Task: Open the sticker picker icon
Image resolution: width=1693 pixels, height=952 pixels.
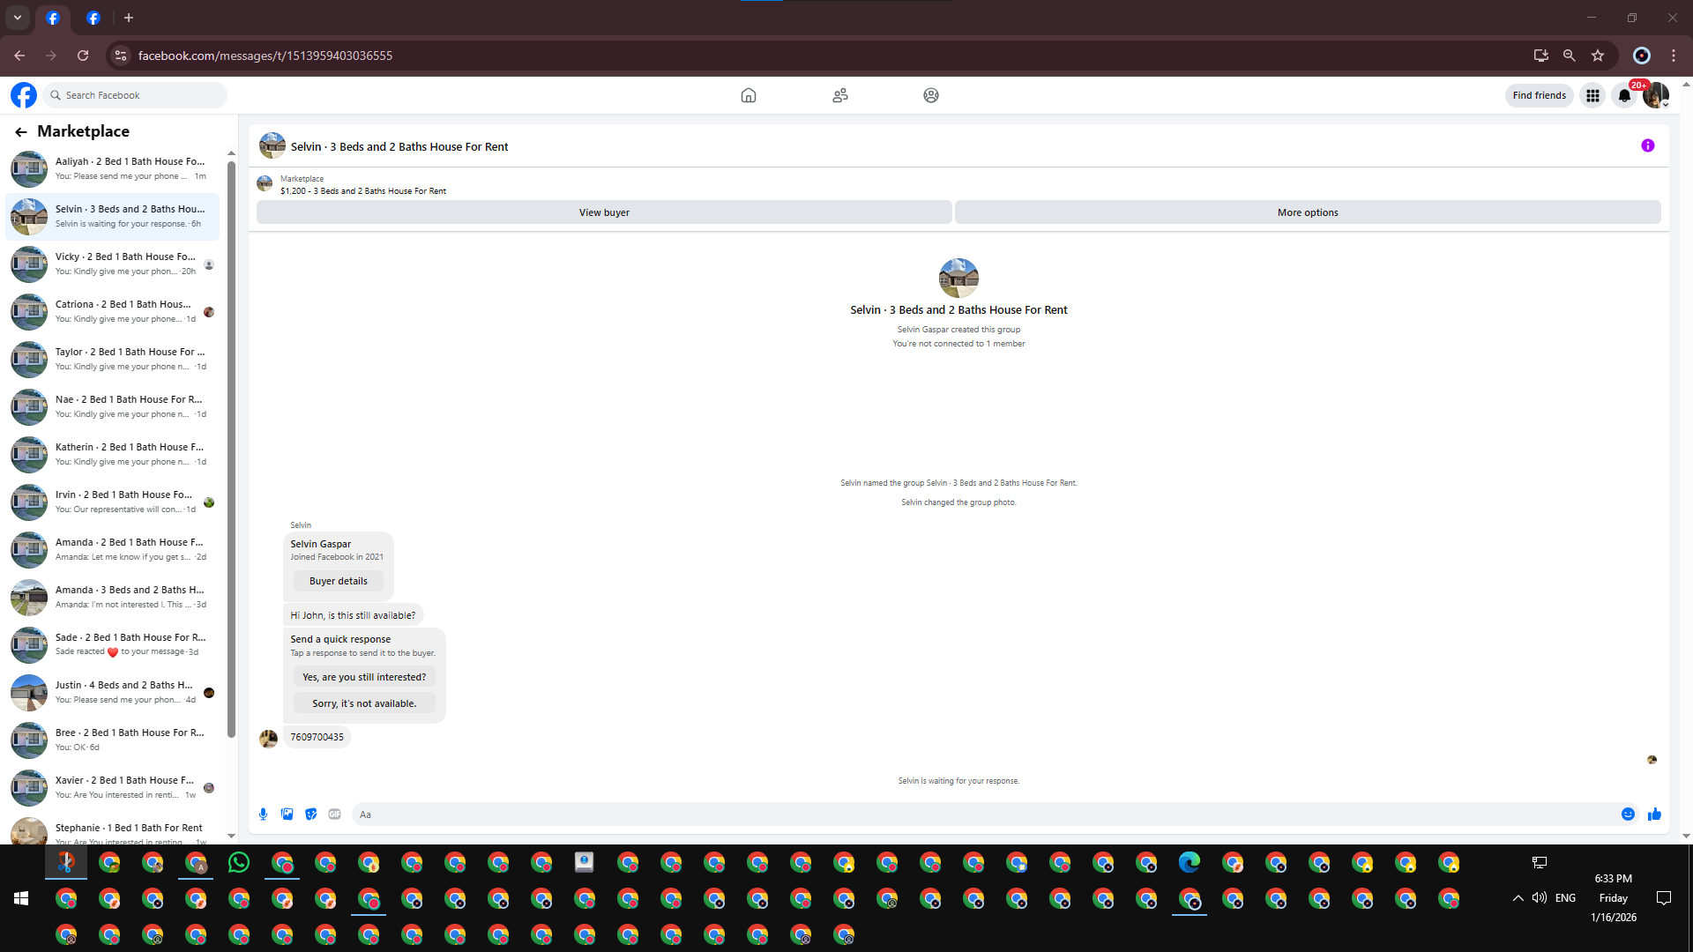Action: pyautogui.click(x=310, y=814)
